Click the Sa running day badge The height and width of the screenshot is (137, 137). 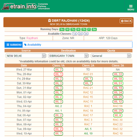point(94,29)
